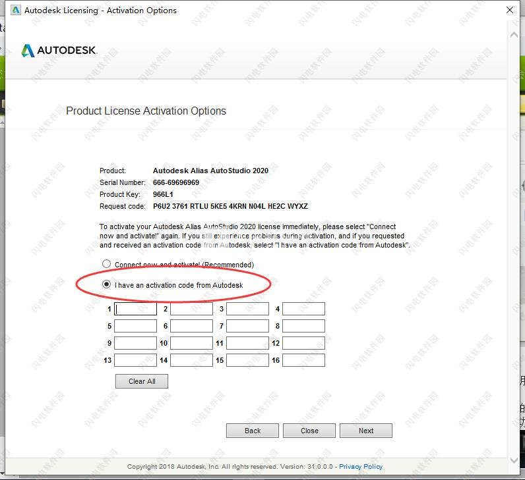The height and width of the screenshot is (480, 525).
Task: Click activation code field 14
Action: [191, 360]
